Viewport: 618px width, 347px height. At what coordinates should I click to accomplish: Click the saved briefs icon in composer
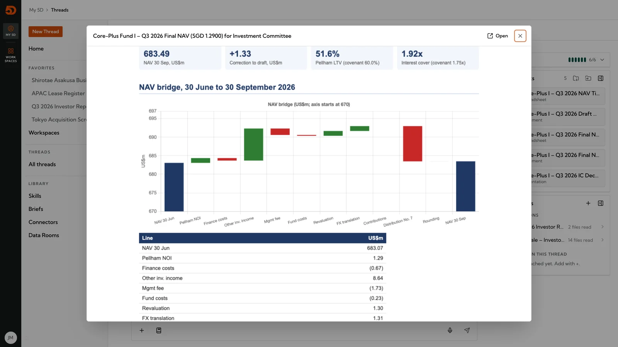(x=159, y=330)
